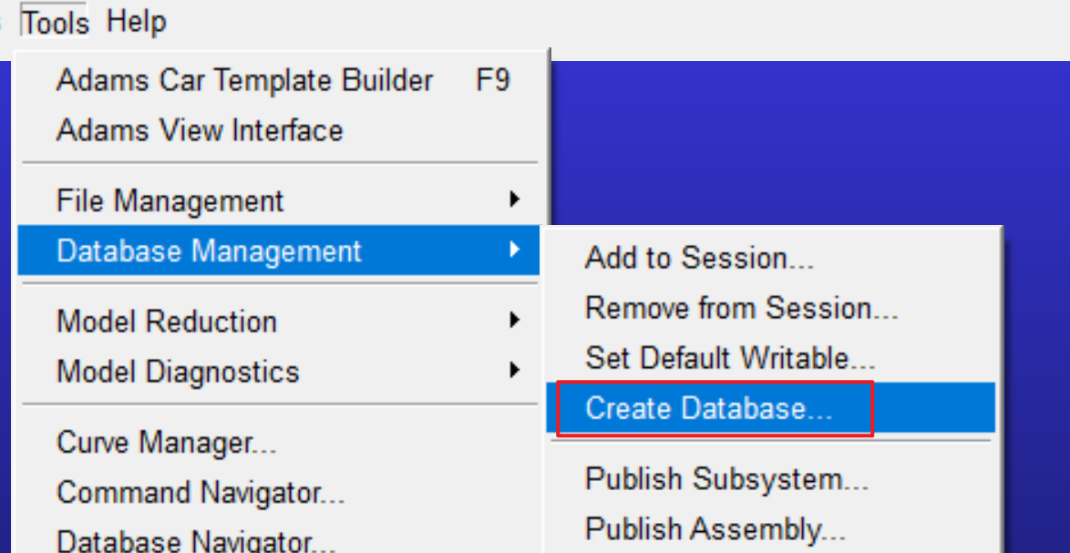
Task: Click the Model Reduction arrow indicator
Action: coord(515,320)
